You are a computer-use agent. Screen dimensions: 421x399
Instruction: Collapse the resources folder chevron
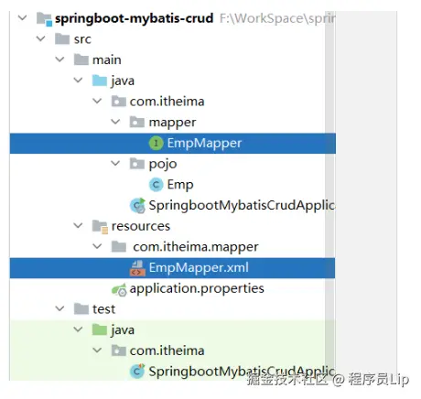79,226
